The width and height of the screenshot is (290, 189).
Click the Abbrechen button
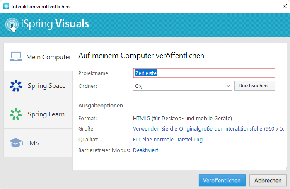tap(268, 180)
